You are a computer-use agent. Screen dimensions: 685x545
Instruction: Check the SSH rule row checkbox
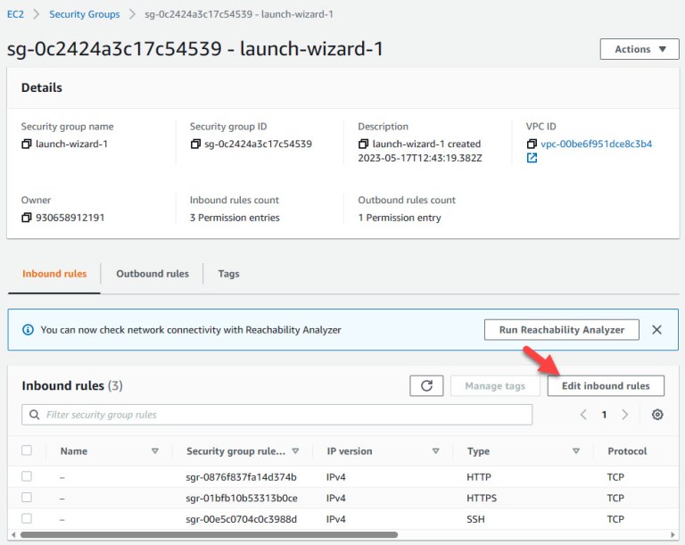(27, 518)
